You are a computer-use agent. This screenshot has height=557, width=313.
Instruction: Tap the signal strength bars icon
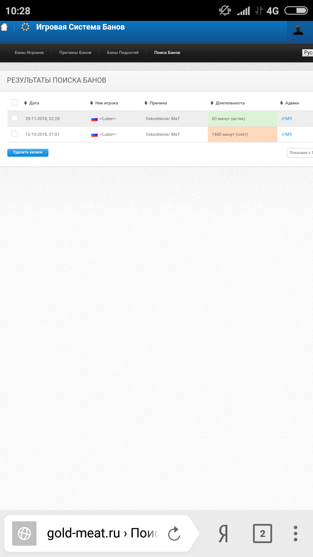click(243, 11)
